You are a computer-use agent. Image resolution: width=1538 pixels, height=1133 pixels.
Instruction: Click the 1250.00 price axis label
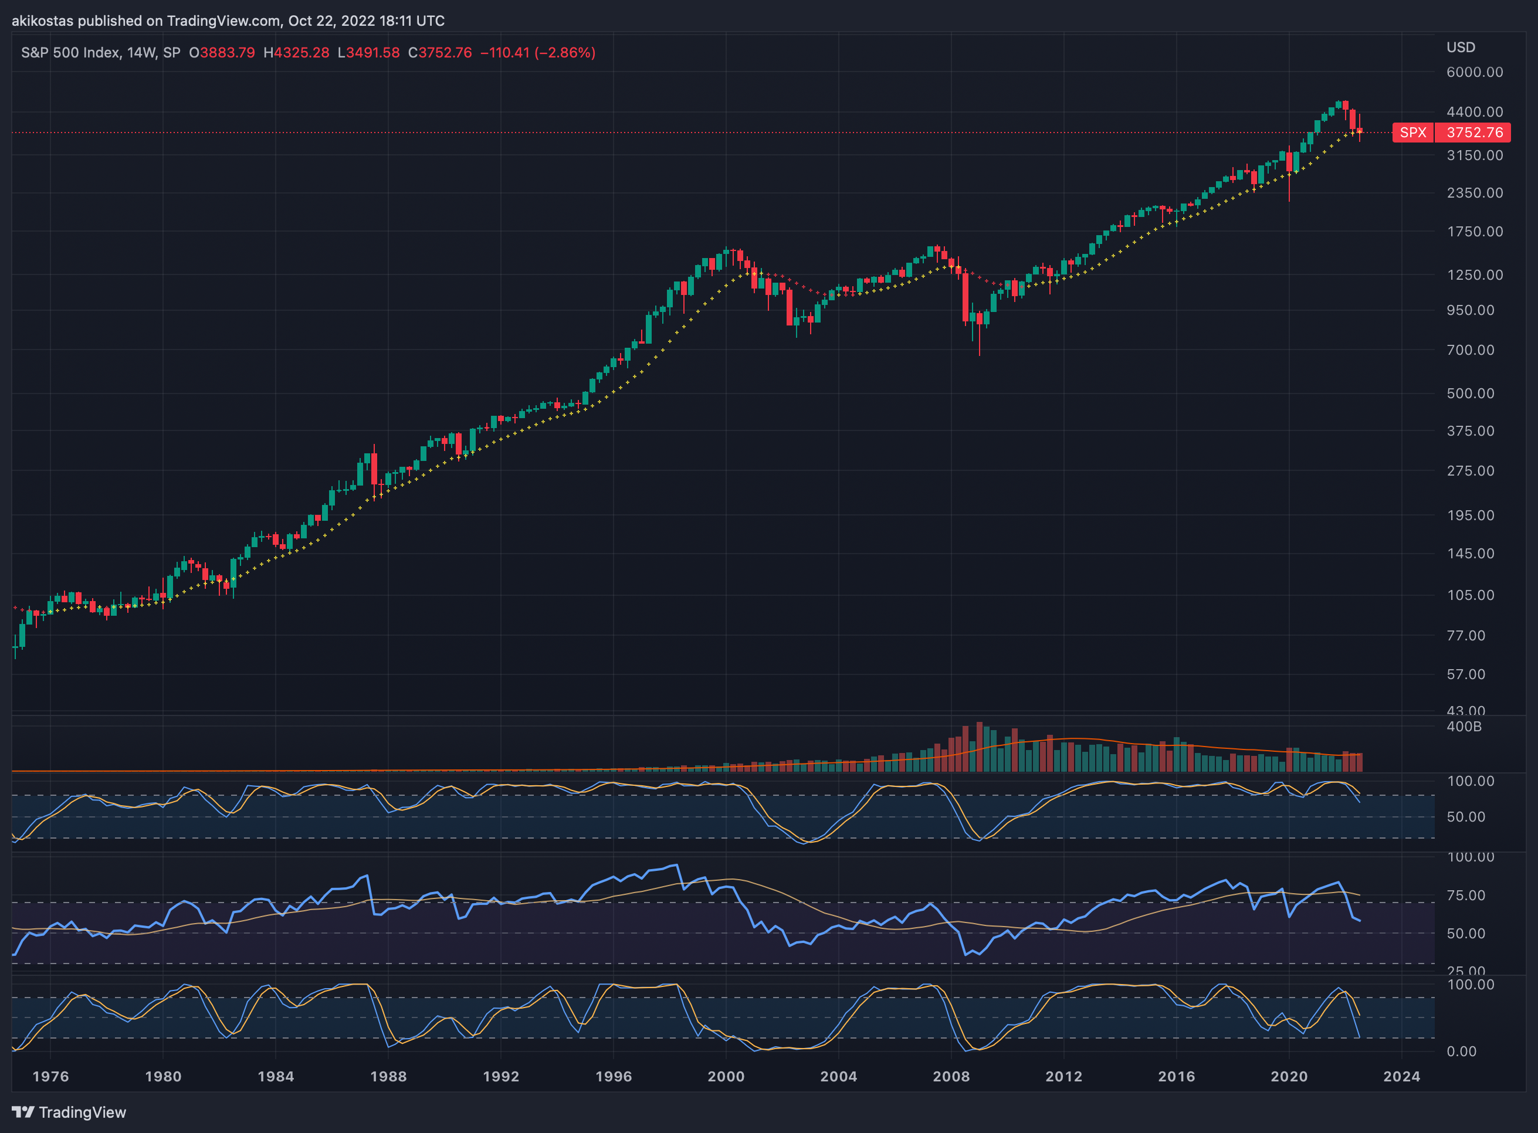pos(1474,275)
